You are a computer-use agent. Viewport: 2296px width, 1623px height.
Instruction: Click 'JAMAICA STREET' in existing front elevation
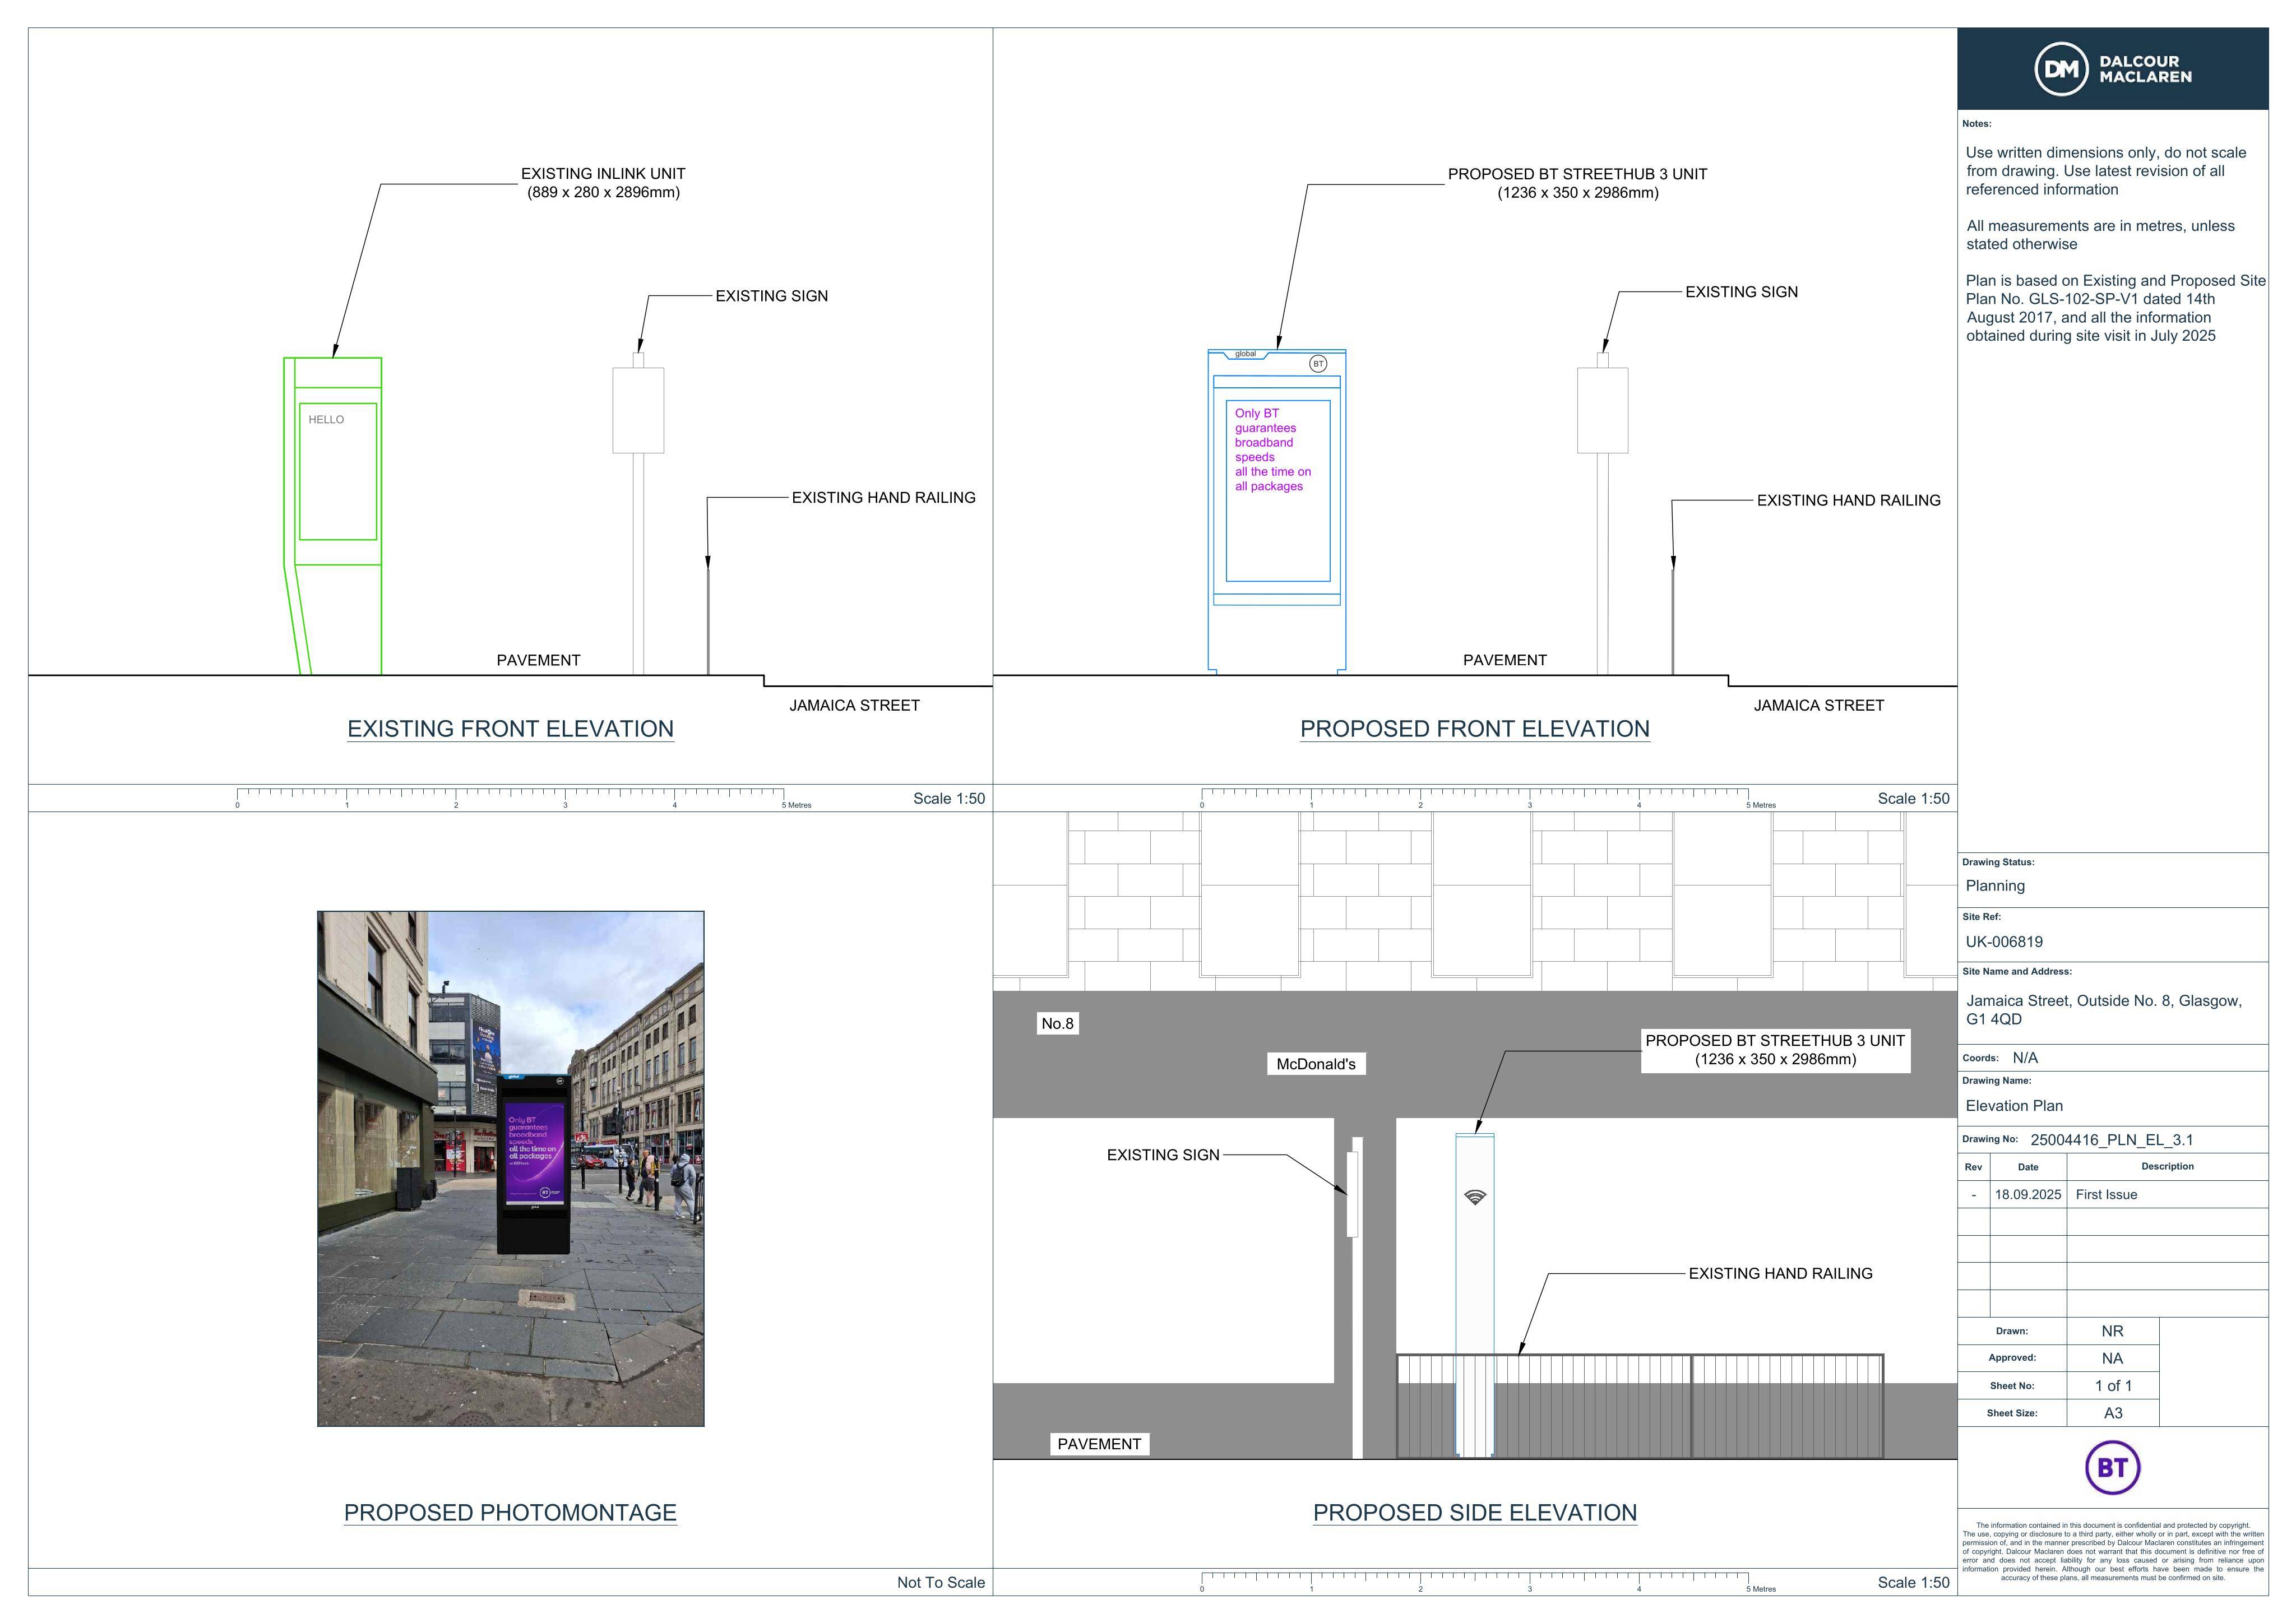pyautogui.click(x=854, y=706)
